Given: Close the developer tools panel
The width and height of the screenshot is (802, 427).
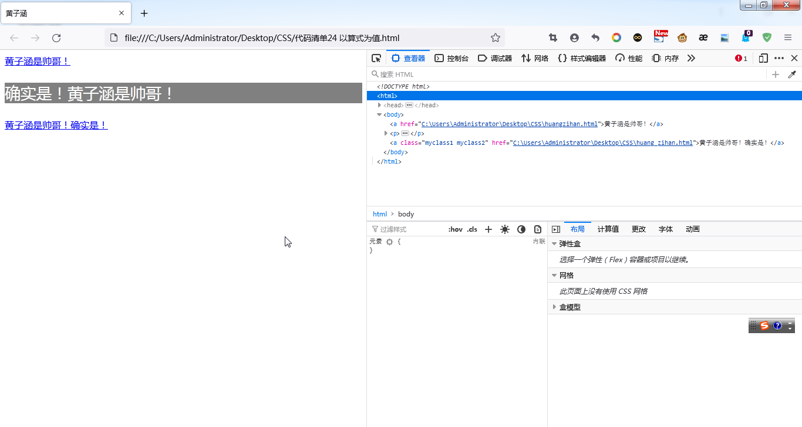Looking at the screenshot, I should click(794, 58).
